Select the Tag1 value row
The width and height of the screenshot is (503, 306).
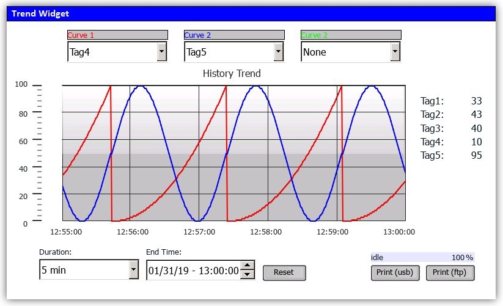[x=451, y=101]
